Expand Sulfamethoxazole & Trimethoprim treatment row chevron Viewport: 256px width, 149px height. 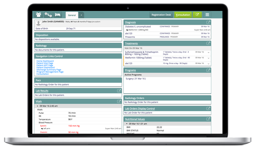pos(208,52)
